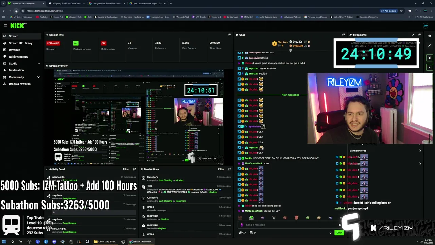Click the green Chat send button
This screenshot has height=245, width=435.
[x=339, y=233]
